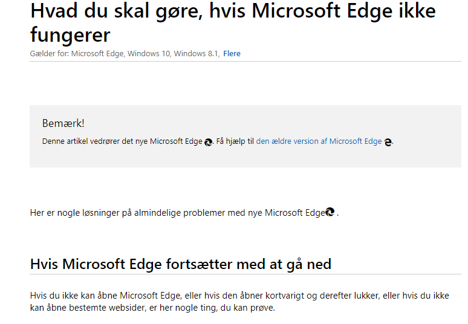Click the word 'fungerer' in the title
The image size is (468, 324).
tap(70, 36)
